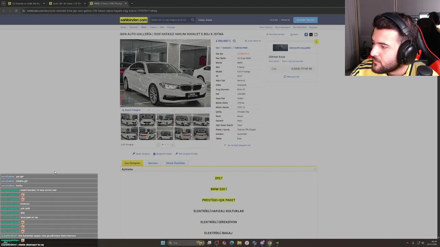The image size is (440, 247).
Task: Click Otomobil breadcrumb
Action: (x=133, y=27)
